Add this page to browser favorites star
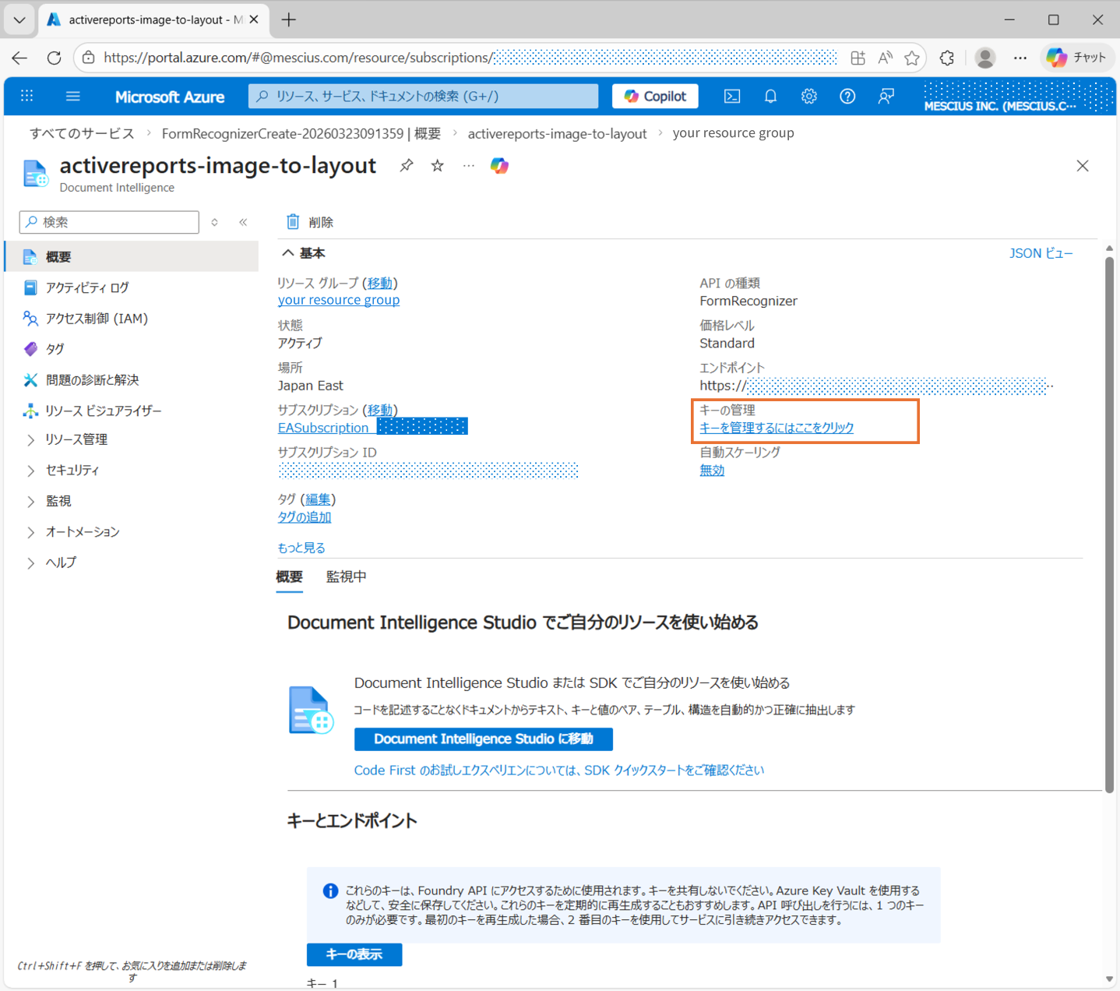This screenshot has width=1120, height=991. (912, 58)
